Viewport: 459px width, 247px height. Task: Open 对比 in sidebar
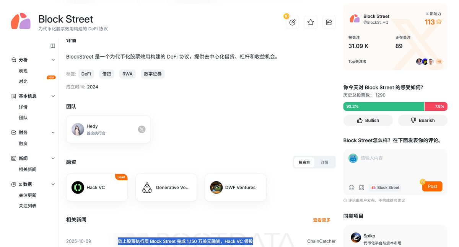tap(23, 81)
